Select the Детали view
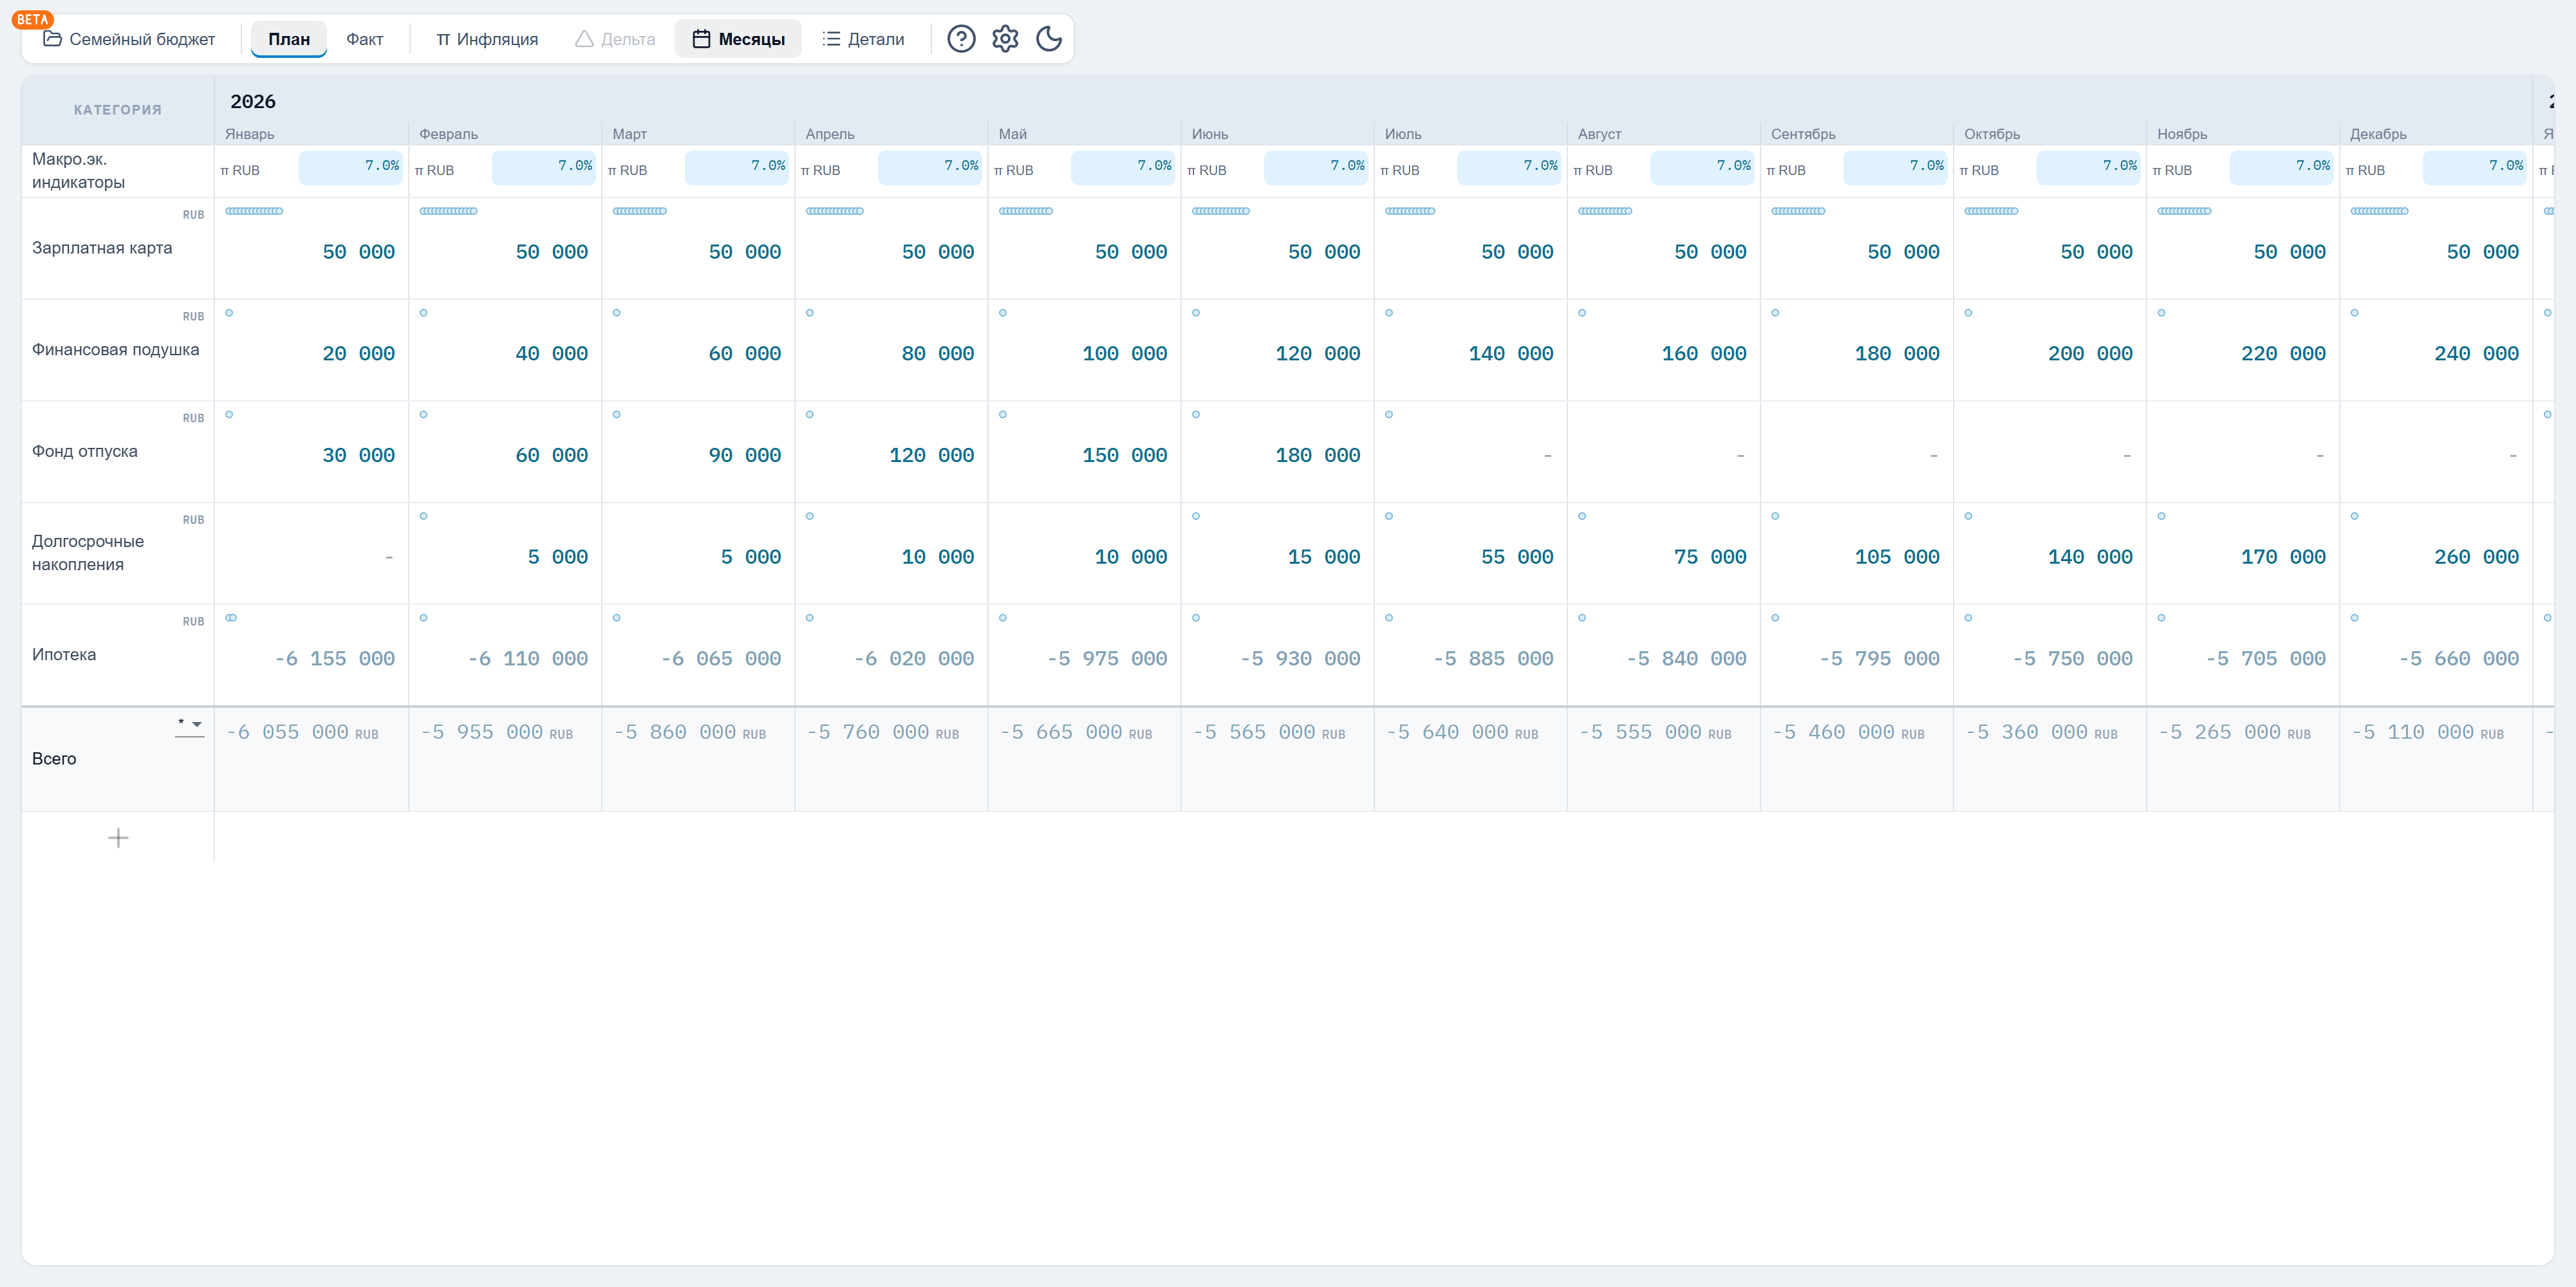The image size is (2576, 1287). 863,39
